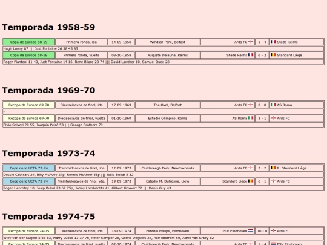This screenshot has height=245, width=327.
Task: Click blue 'Copa de la UEFA 73-74' cell, ida row
Action: 29,168
